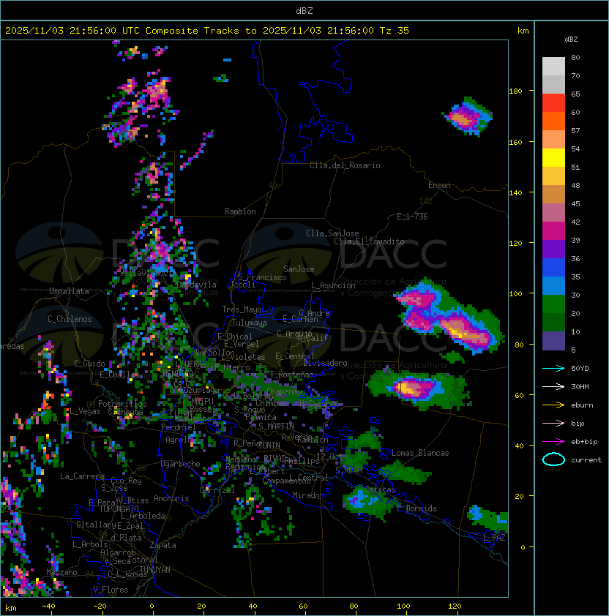Click the cyan 'current' ellipse symbol
Viewport: 609px width, 616px height.
point(553,459)
